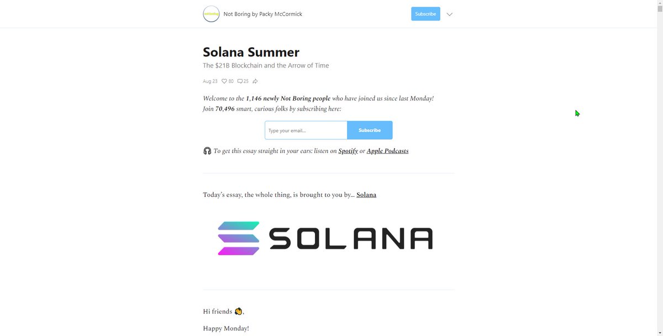Follow the Solana sponsor link
Viewport: 663px width, 336px height.
tap(366, 195)
